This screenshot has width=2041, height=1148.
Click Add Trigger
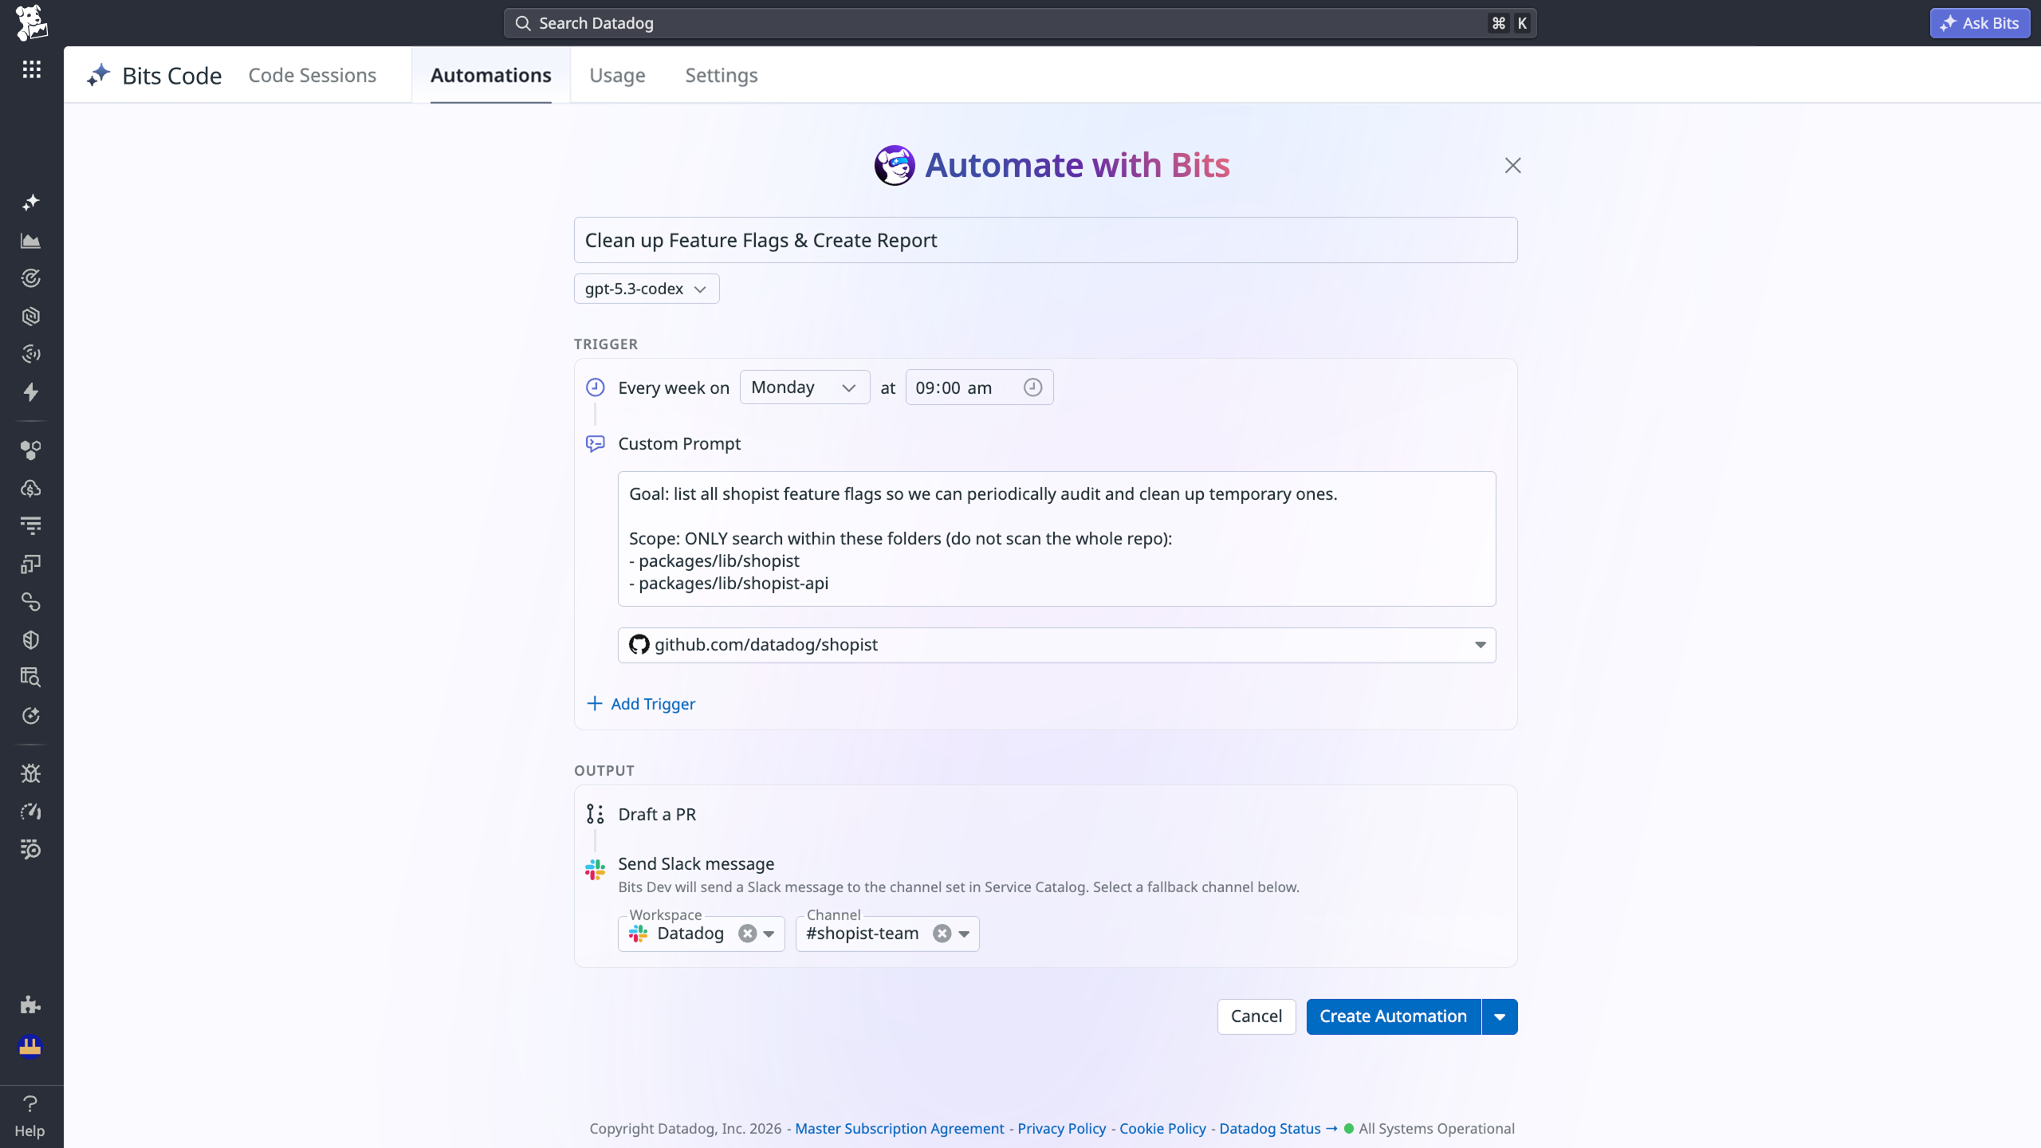tap(641, 704)
